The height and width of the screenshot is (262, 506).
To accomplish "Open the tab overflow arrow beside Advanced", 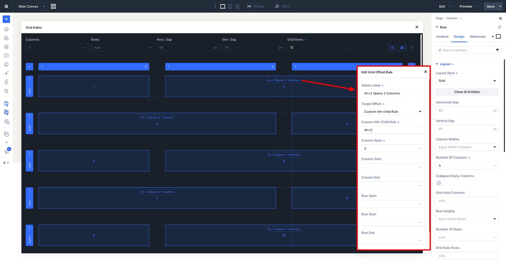I will point(493,37).
